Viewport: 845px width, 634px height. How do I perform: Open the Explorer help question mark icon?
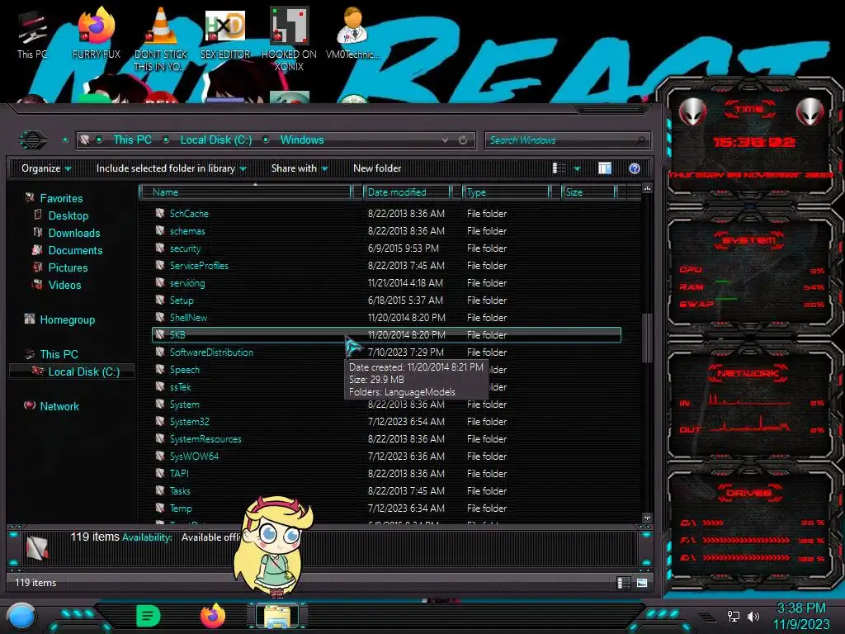click(635, 168)
